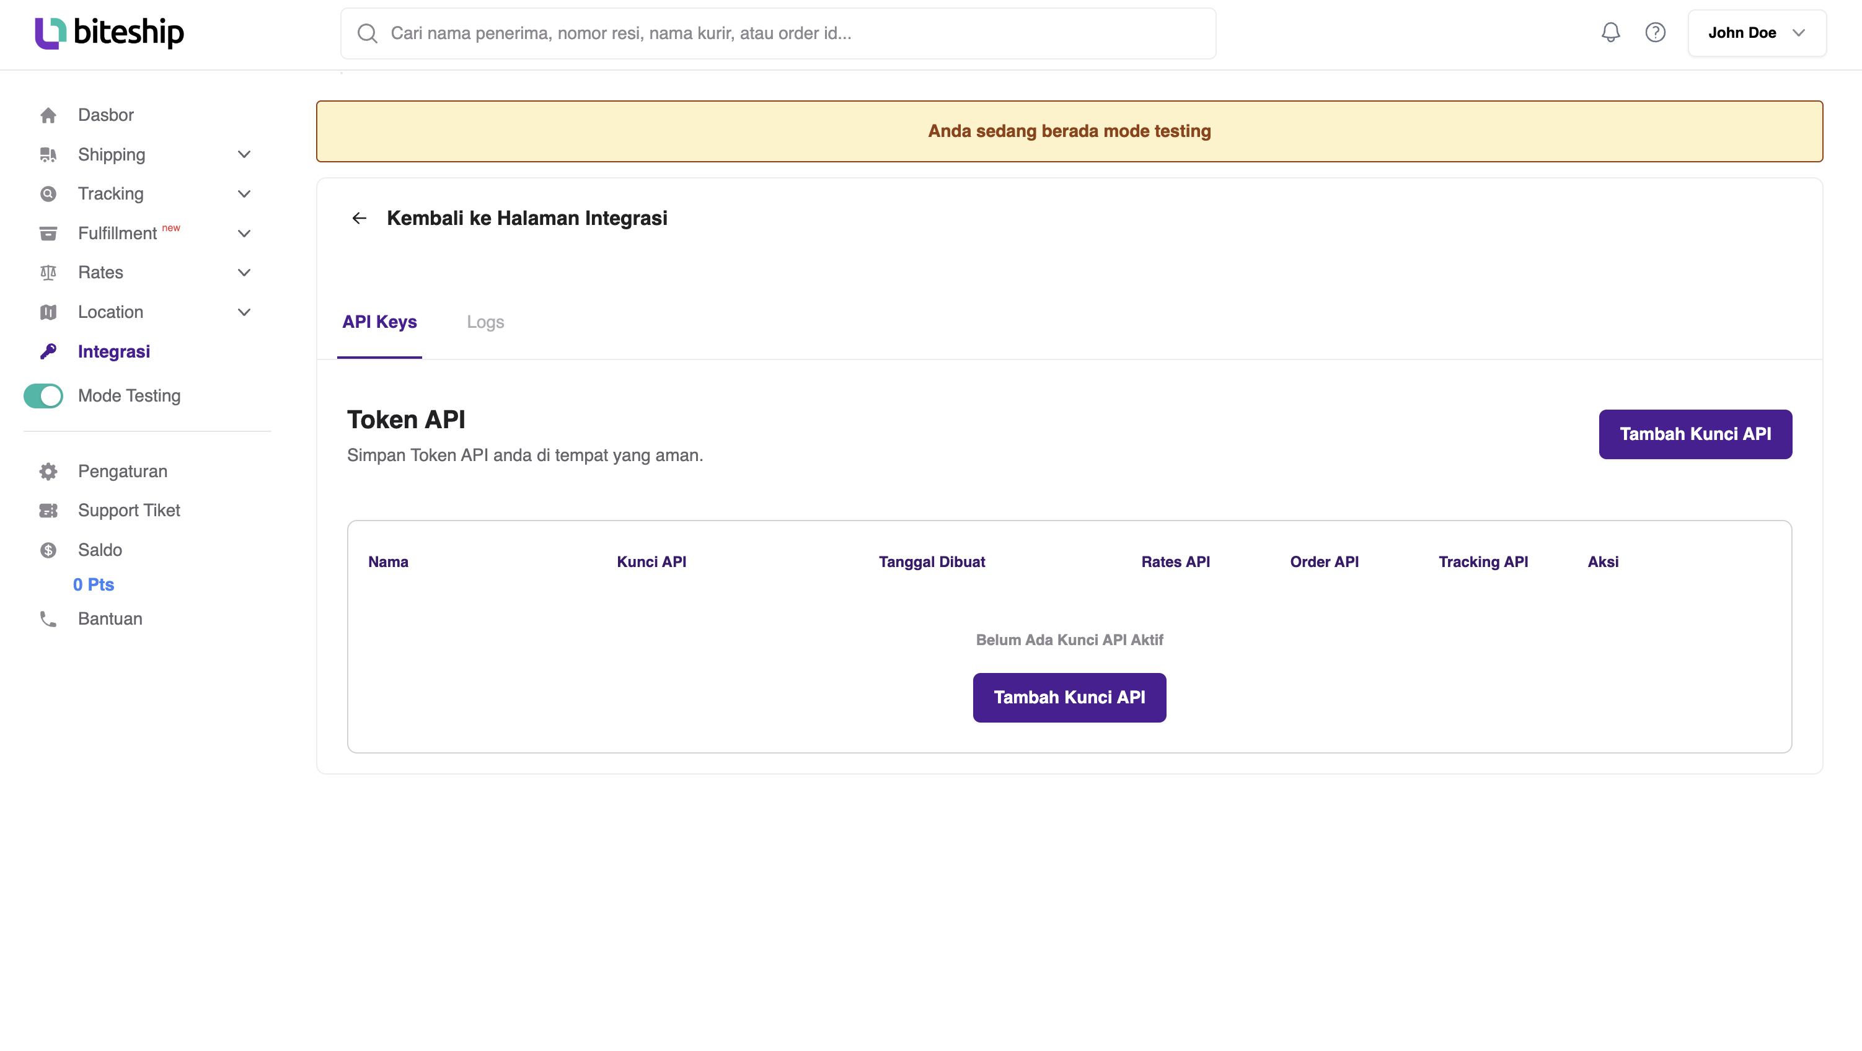Select the Integrasi key icon
This screenshot has width=1862, height=1051.
(x=48, y=351)
